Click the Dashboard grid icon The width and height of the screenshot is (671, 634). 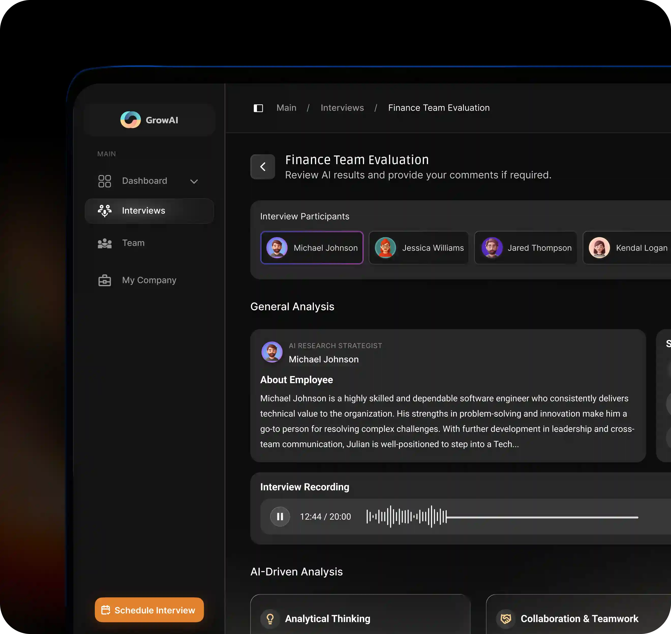pos(104,181)
